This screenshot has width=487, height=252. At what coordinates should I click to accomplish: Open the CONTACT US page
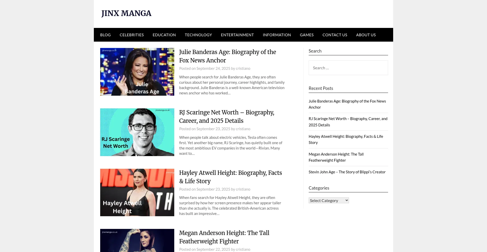pyautogui.click(x=335, y=35)
